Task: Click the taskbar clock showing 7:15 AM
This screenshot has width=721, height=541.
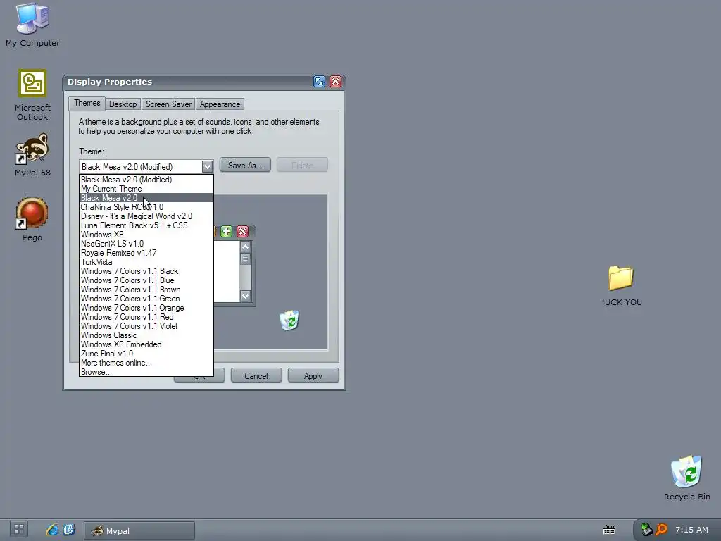Action: click(x=691, y=530)
